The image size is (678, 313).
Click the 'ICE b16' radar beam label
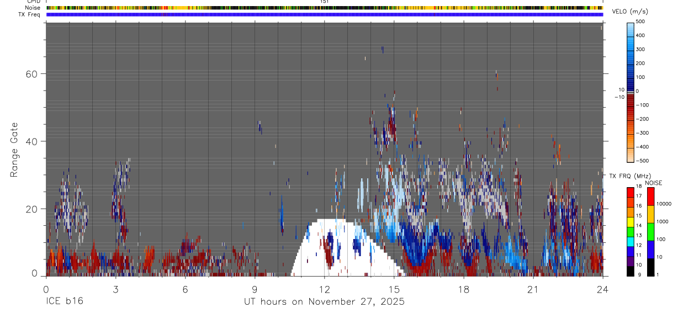(65, 302)
